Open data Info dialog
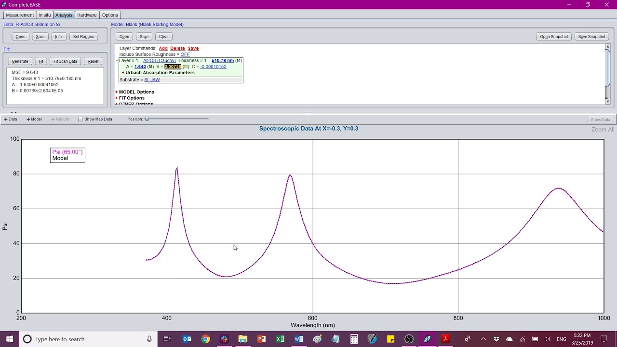Screen dimensions: 617x347 [58, 37]
